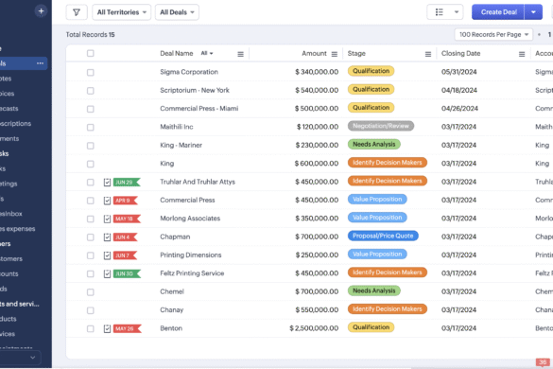Click the $ 120,000.00 amount

tap(318, 127)
